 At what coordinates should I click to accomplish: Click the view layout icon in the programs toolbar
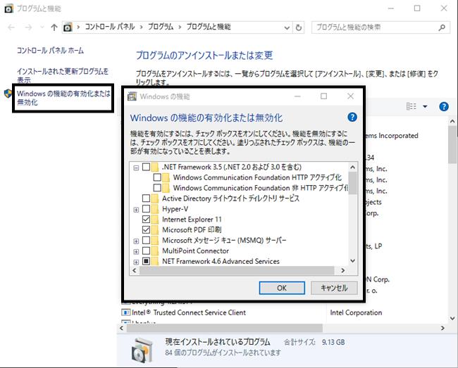[x=411, y=106]
